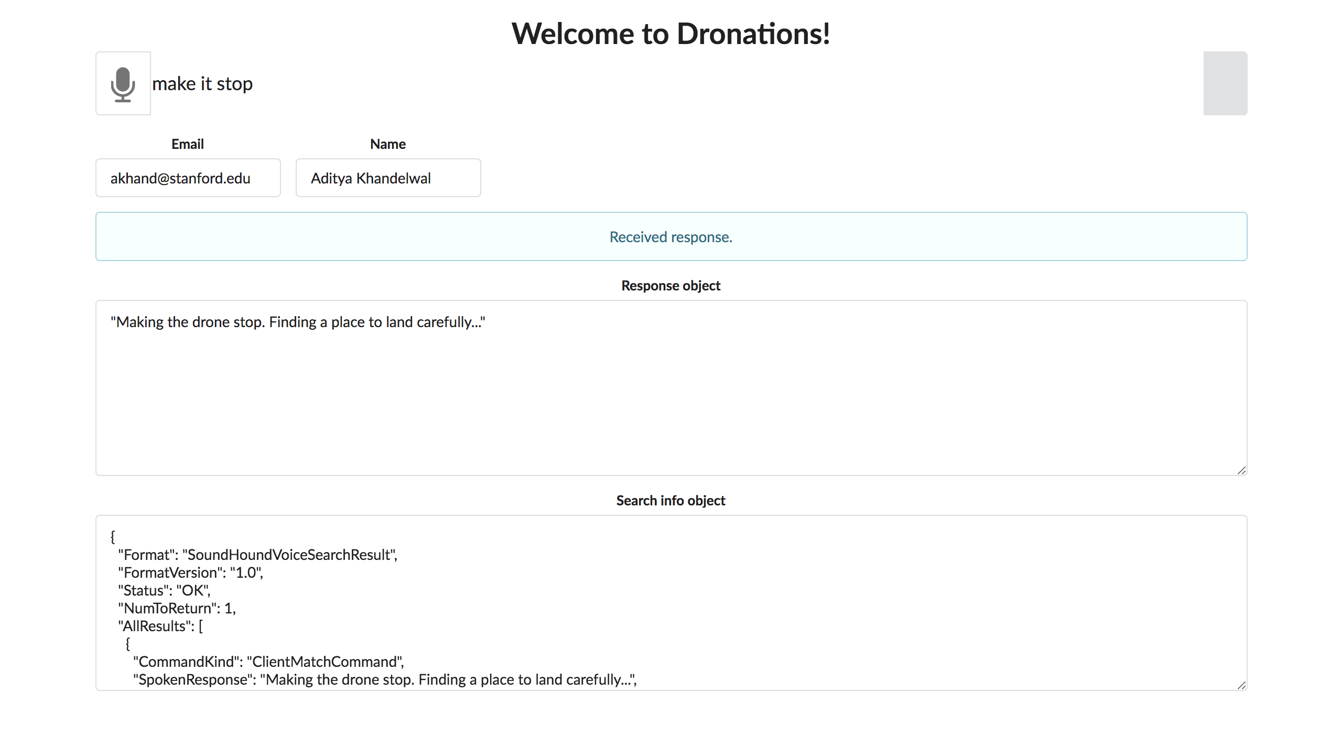Click the 'Welcome to Dronations!' heading
1342x756 pixels.
pyautogui.click(x=670, y=34)
